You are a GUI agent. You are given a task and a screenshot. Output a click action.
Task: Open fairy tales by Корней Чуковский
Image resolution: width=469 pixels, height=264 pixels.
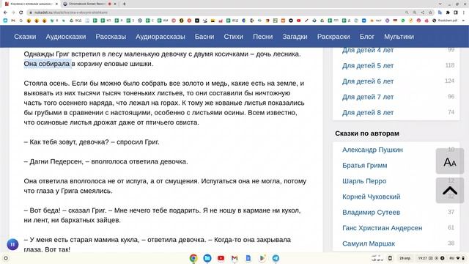(372, 197)
